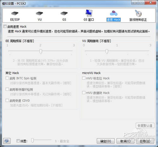Confirm with the 确定(O) button
This screenshot has height=147, width=158.
coord(106,141)
